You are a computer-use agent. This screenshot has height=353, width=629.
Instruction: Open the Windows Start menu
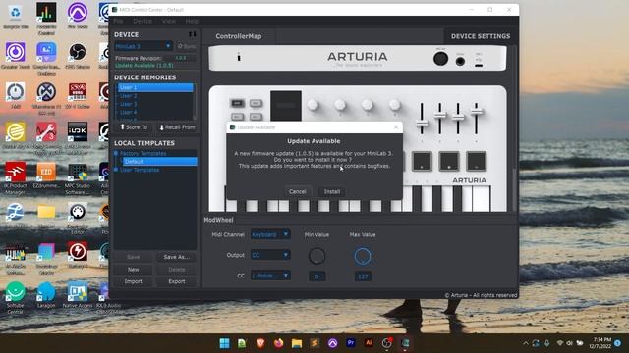(x=225, y=343)
